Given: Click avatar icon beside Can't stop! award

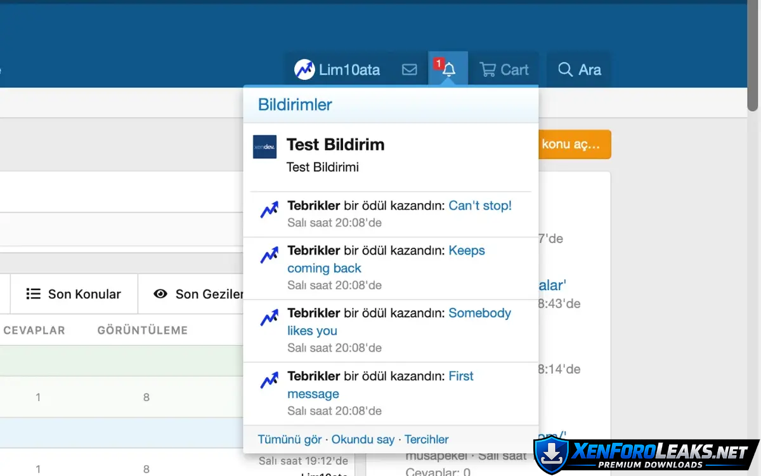Looking at the screenshot, I should 270,209.
